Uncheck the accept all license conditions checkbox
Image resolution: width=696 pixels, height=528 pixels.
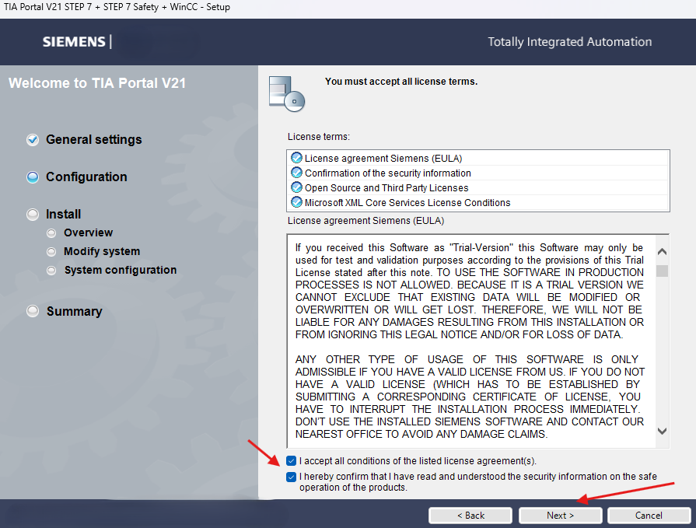[292, 461]
